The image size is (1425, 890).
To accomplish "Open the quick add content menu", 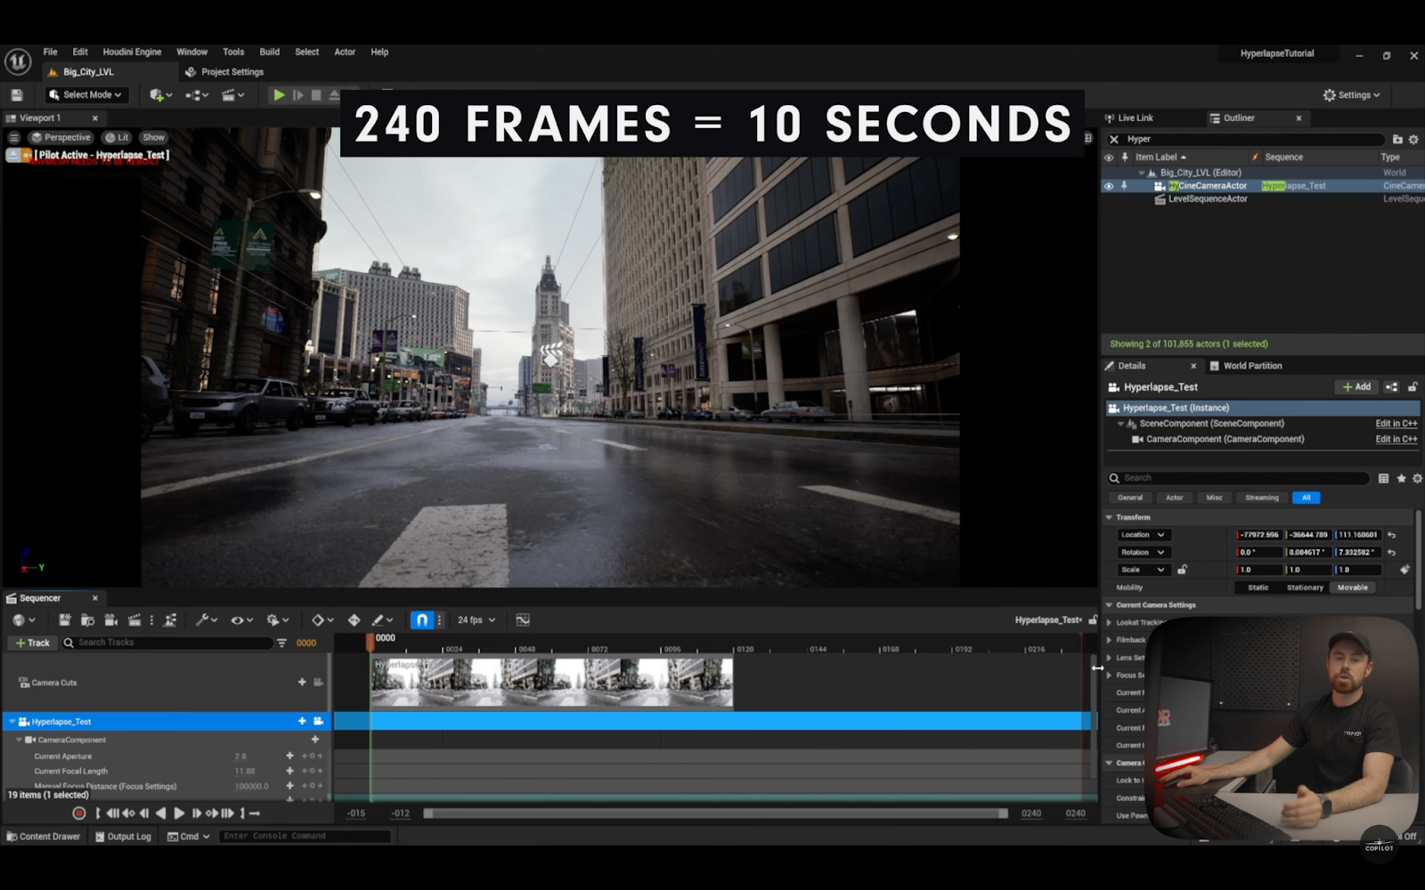I will 161,94.
